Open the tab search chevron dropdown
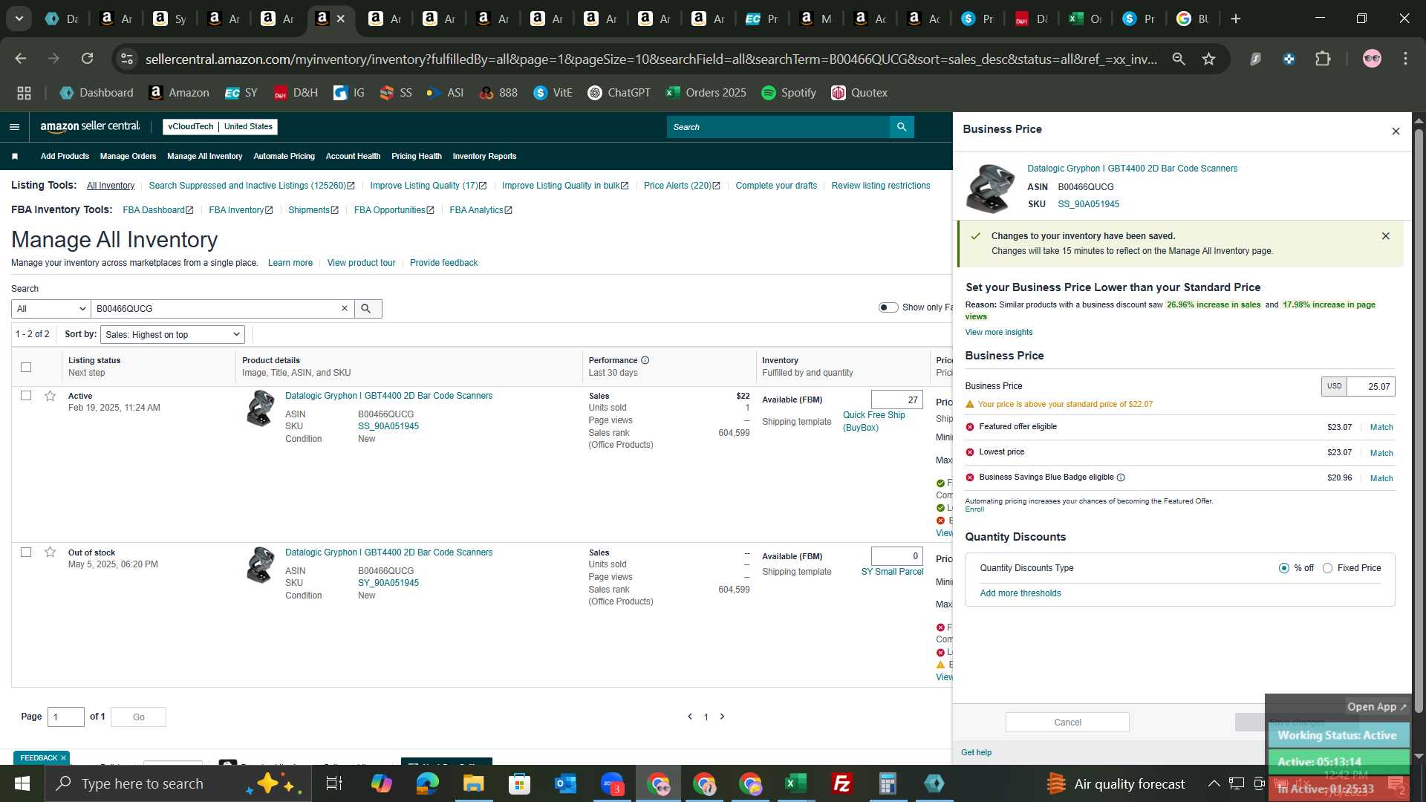 [19, 19]
